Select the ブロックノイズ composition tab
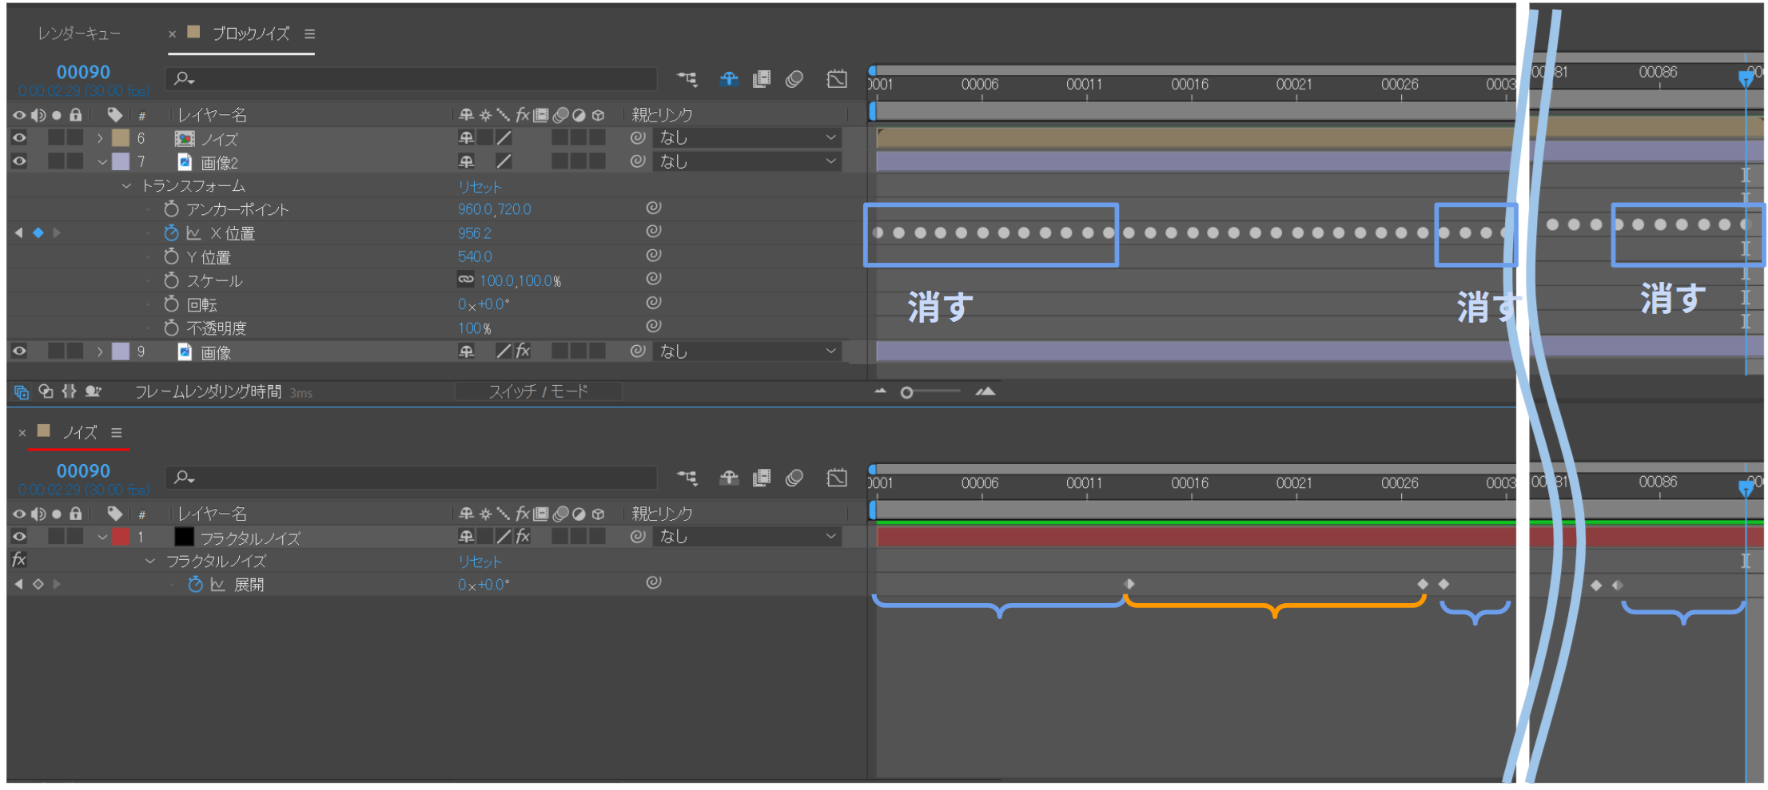This screenshot has height=790, width=1768. point(250,34)
